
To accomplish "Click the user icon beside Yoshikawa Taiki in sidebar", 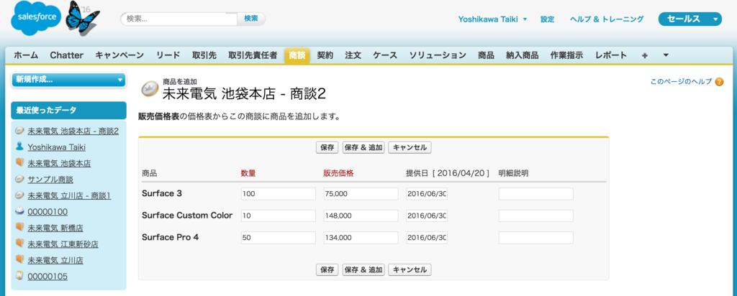I will point(19,147).
